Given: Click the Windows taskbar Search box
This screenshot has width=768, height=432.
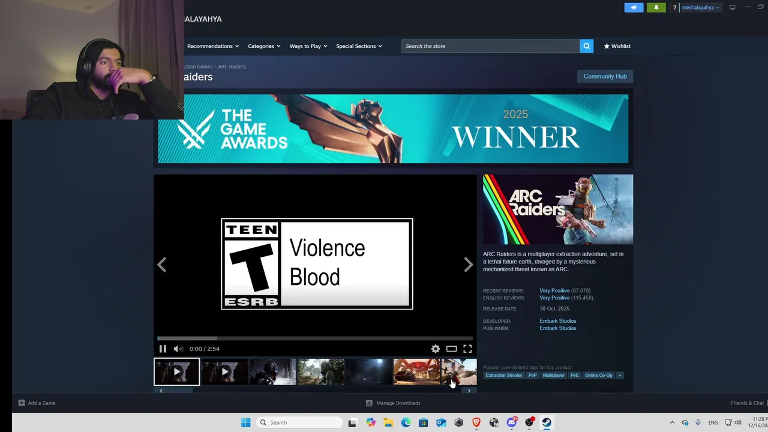Looking at the screenshot, I should coord(298,422).
